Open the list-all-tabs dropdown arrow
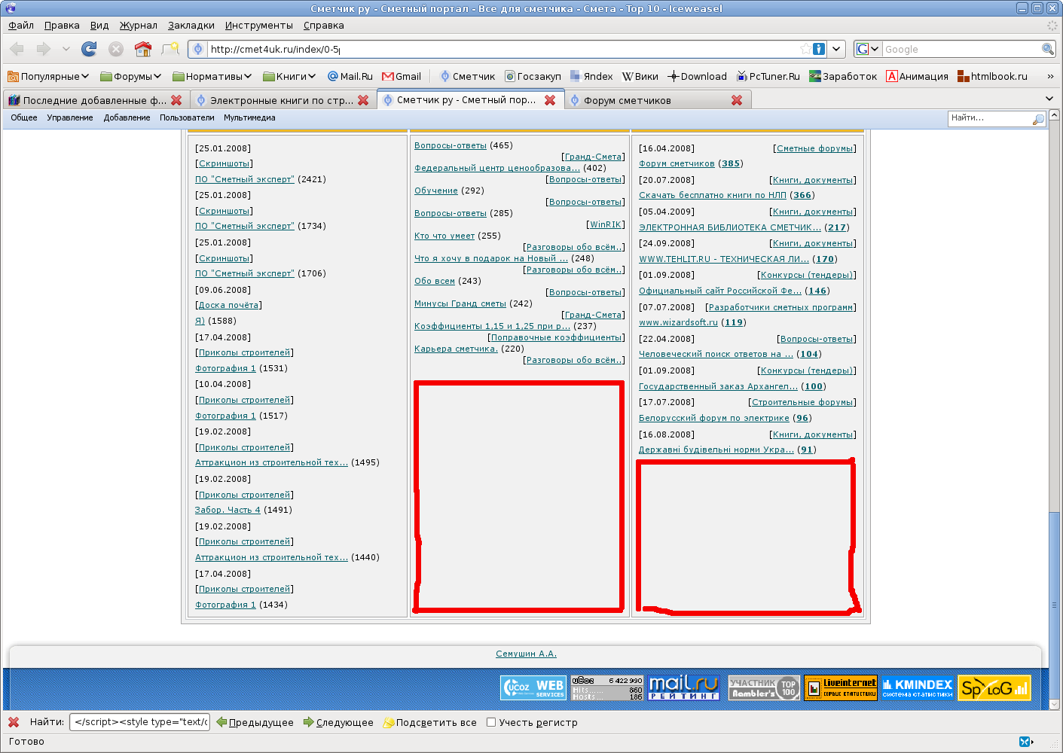1063x753 pixels. [1049, 99]
